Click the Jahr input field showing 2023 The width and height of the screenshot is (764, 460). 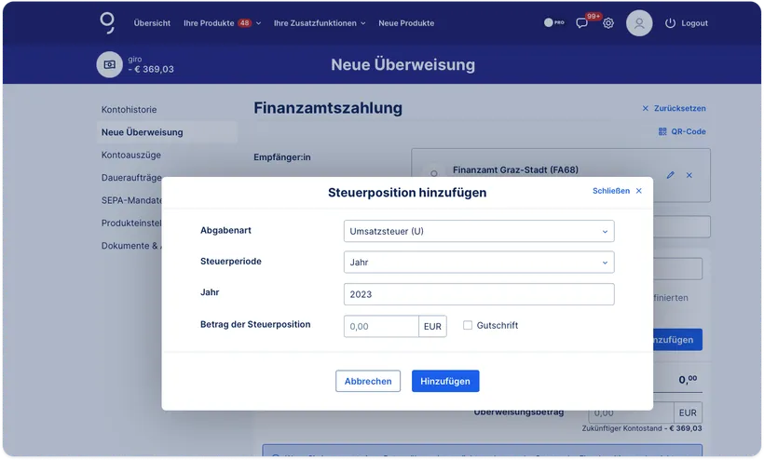(x=479, y=294)
